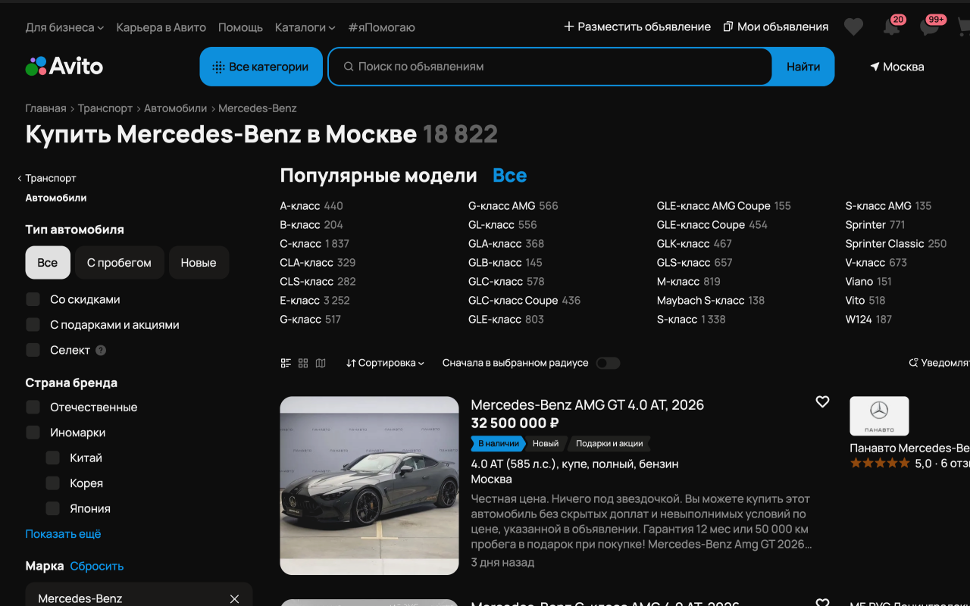
Task: Open notifications bell with 20 badge
Action: pyautogui.click(x=892, y=27)
